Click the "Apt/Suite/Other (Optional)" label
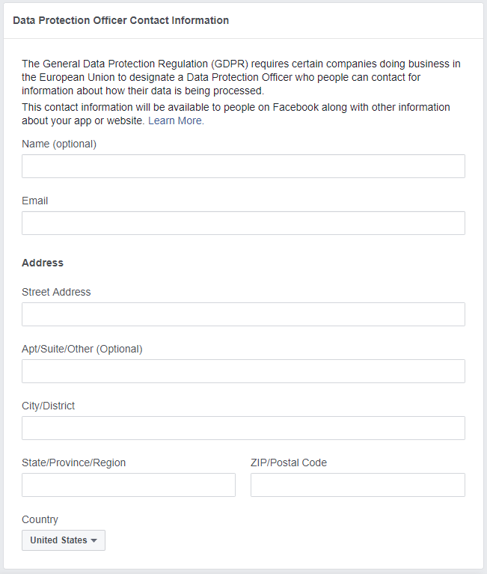Screen dimensions: 487x574 (x=82, y=349)
